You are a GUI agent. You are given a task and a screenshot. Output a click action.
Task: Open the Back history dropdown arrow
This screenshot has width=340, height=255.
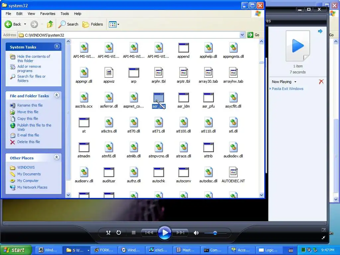[x=25, y=24]
